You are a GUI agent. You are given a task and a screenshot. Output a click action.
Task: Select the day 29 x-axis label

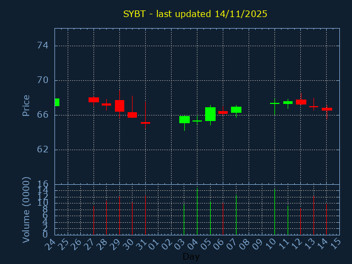coord(114,244)
